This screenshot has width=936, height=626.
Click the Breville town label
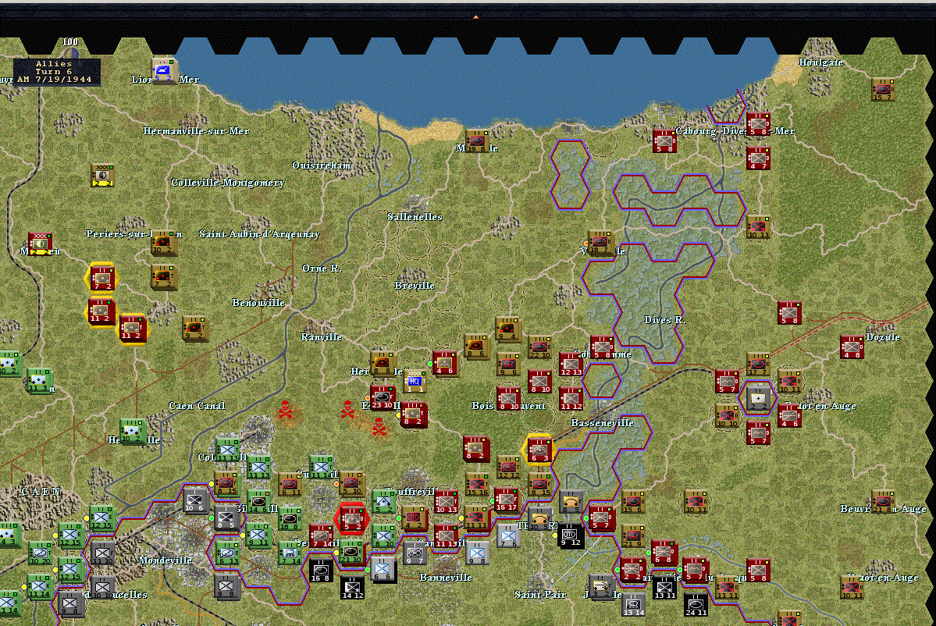(x=414, y=285)
